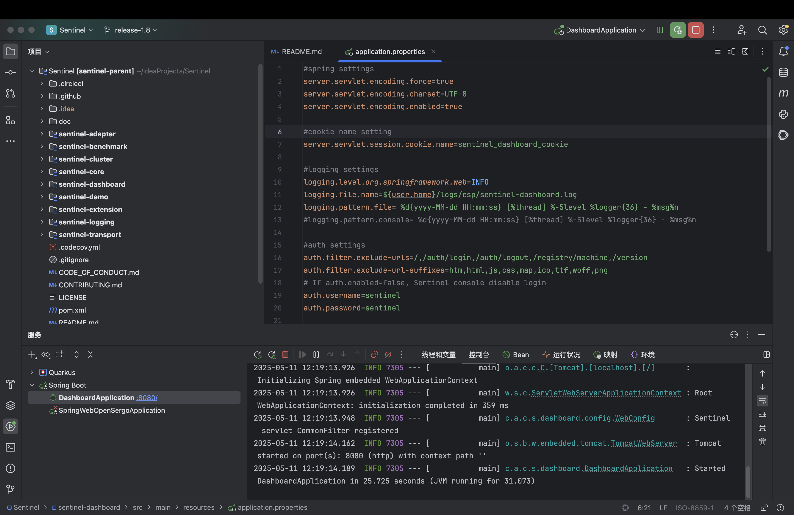Open the release-1.8 branch dropdown
The height and width of the screenshot is (515, 794).
(132, 30)
